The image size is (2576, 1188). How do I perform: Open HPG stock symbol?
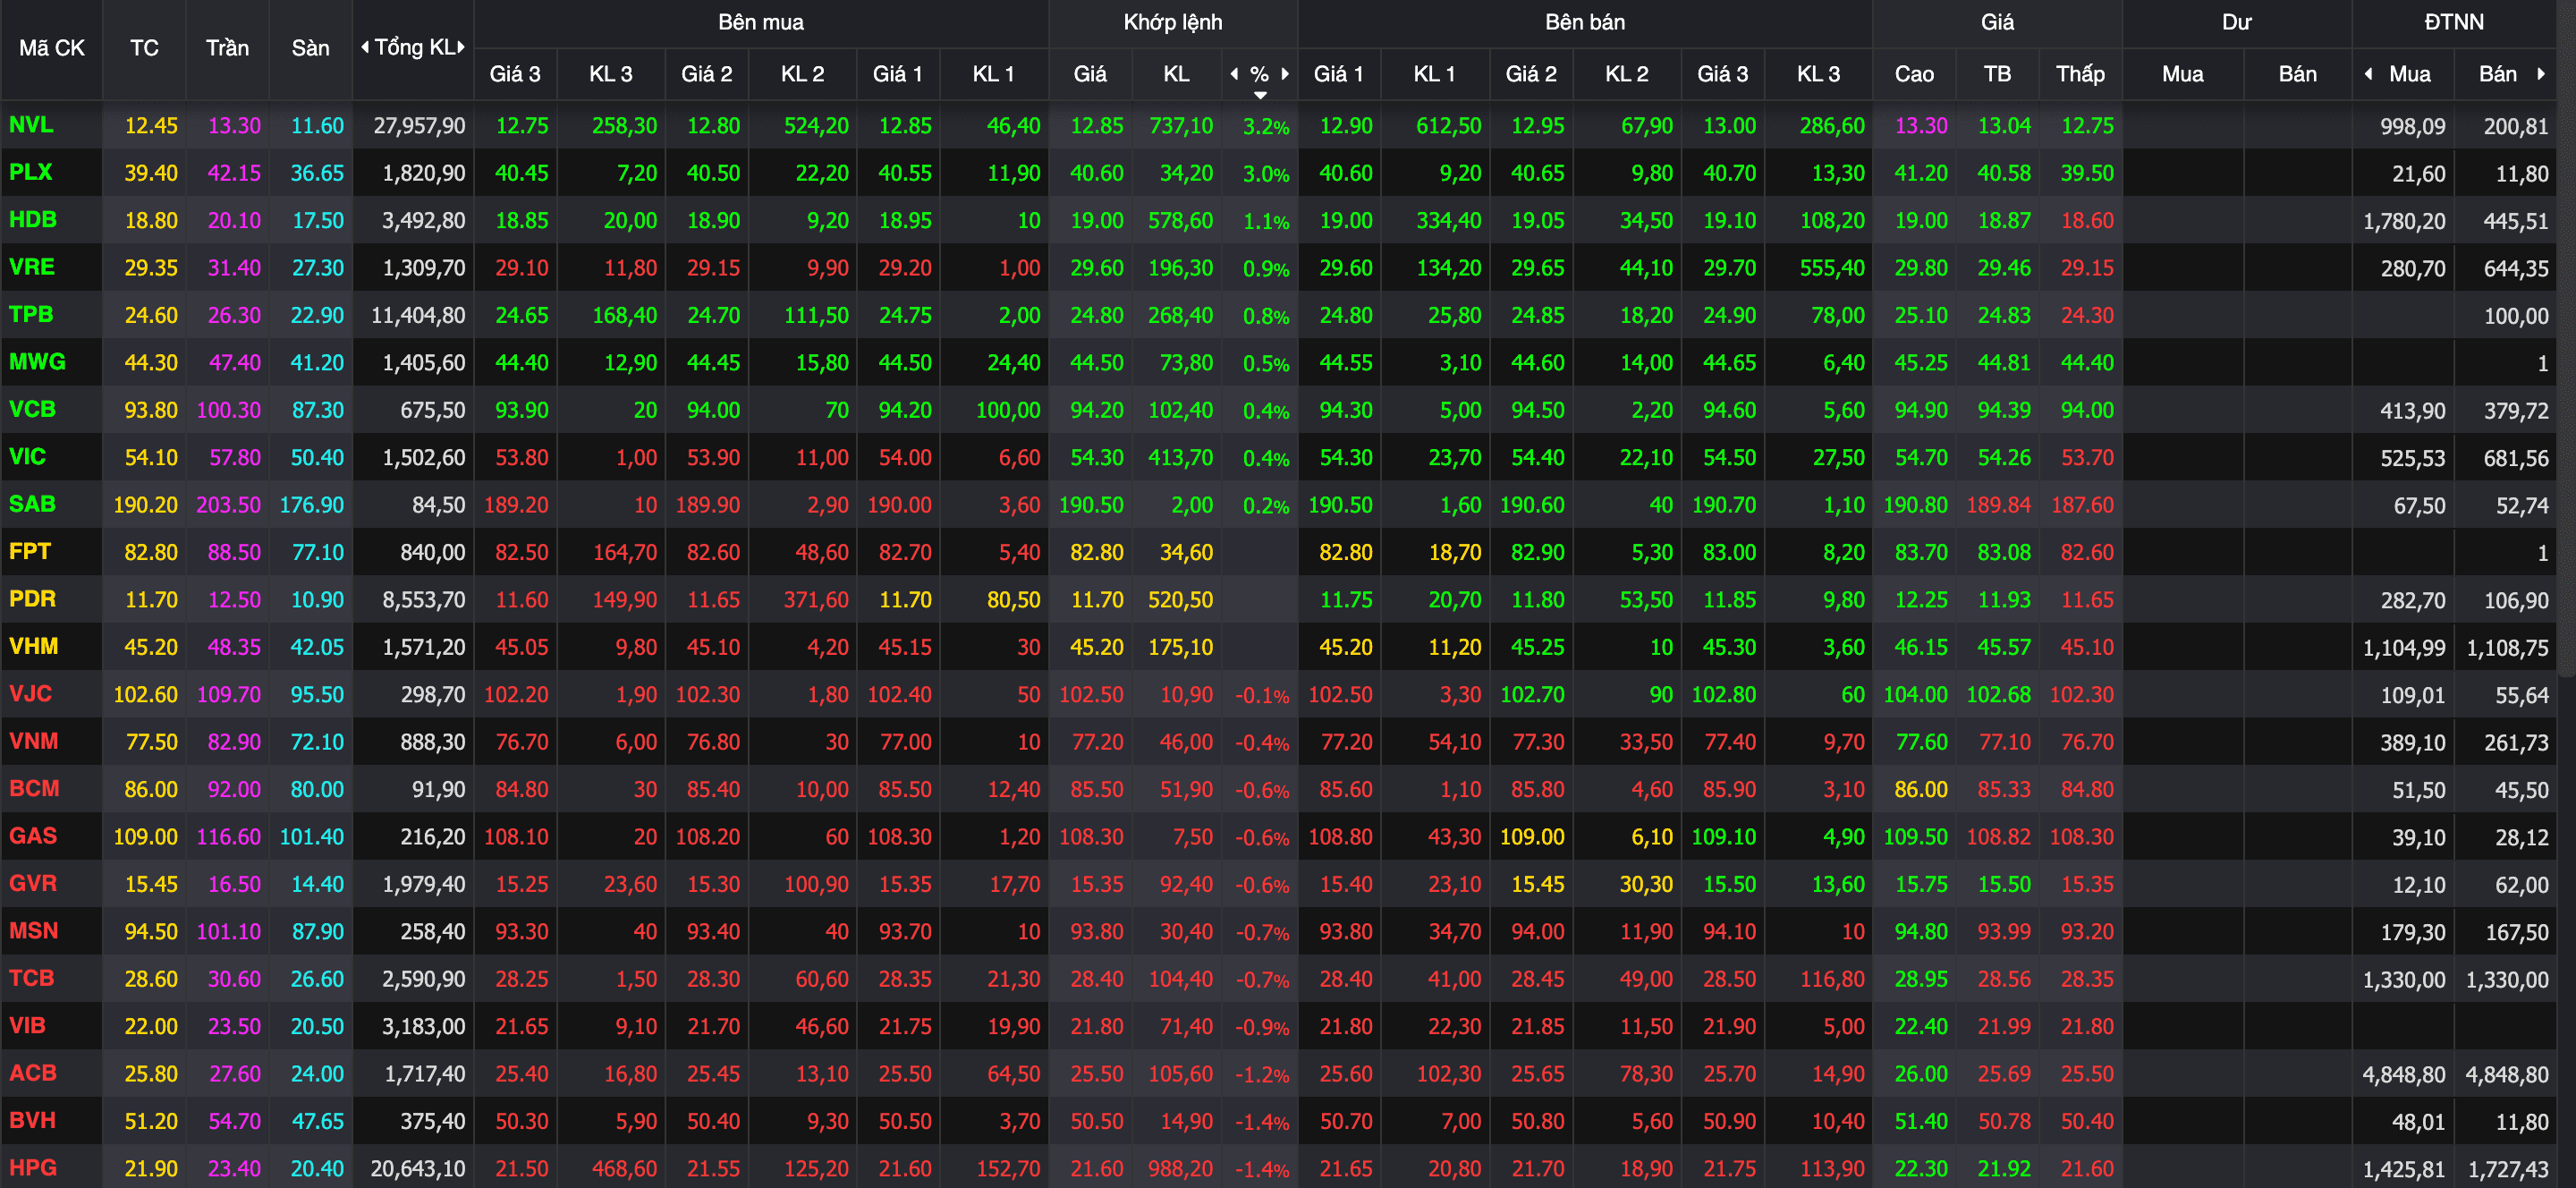pyautogui.click(x=32, y=1167)
